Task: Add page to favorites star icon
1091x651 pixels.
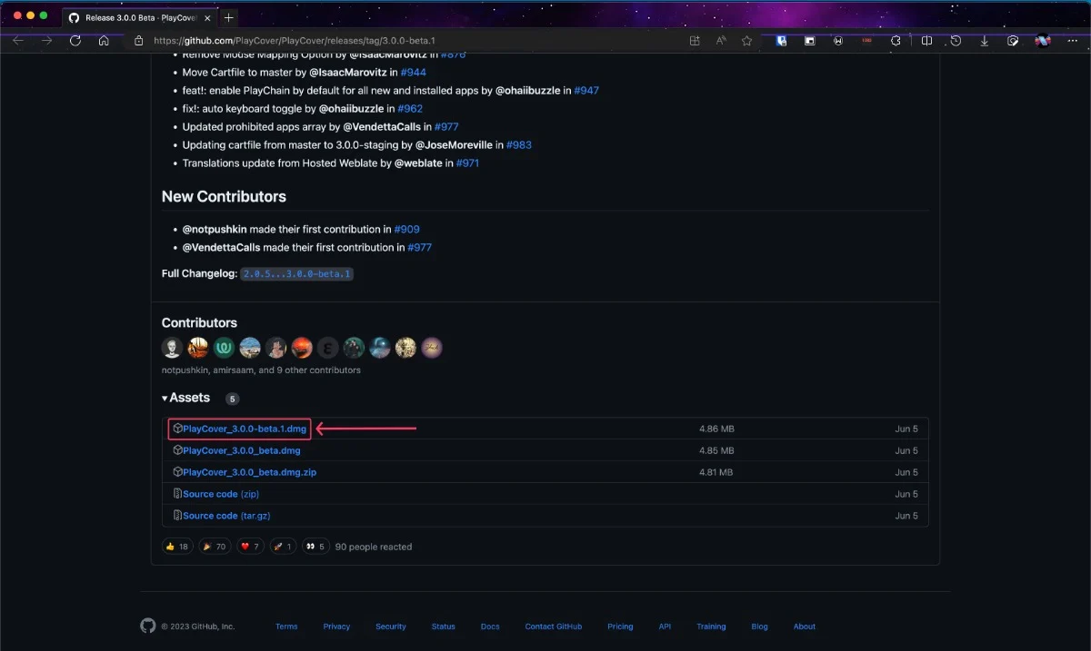Action: tap(746, 41)
